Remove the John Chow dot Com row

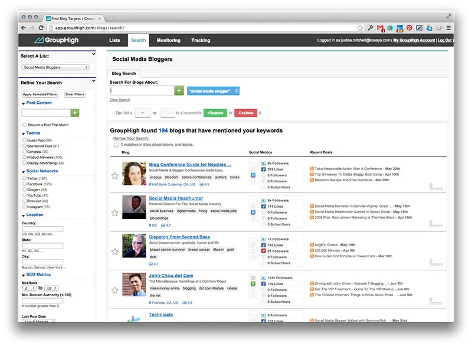click(x=435, y=301)
